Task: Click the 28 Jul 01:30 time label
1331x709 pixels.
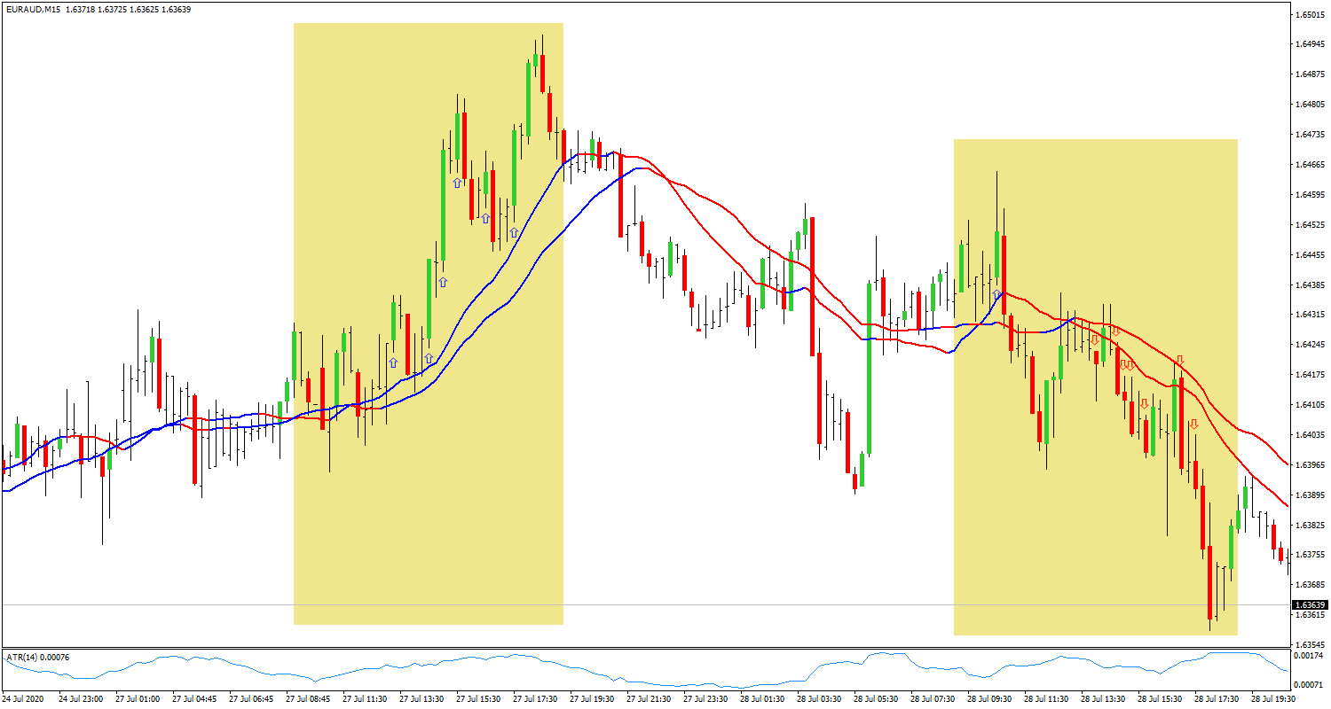Action: click(x=763, y=699)
